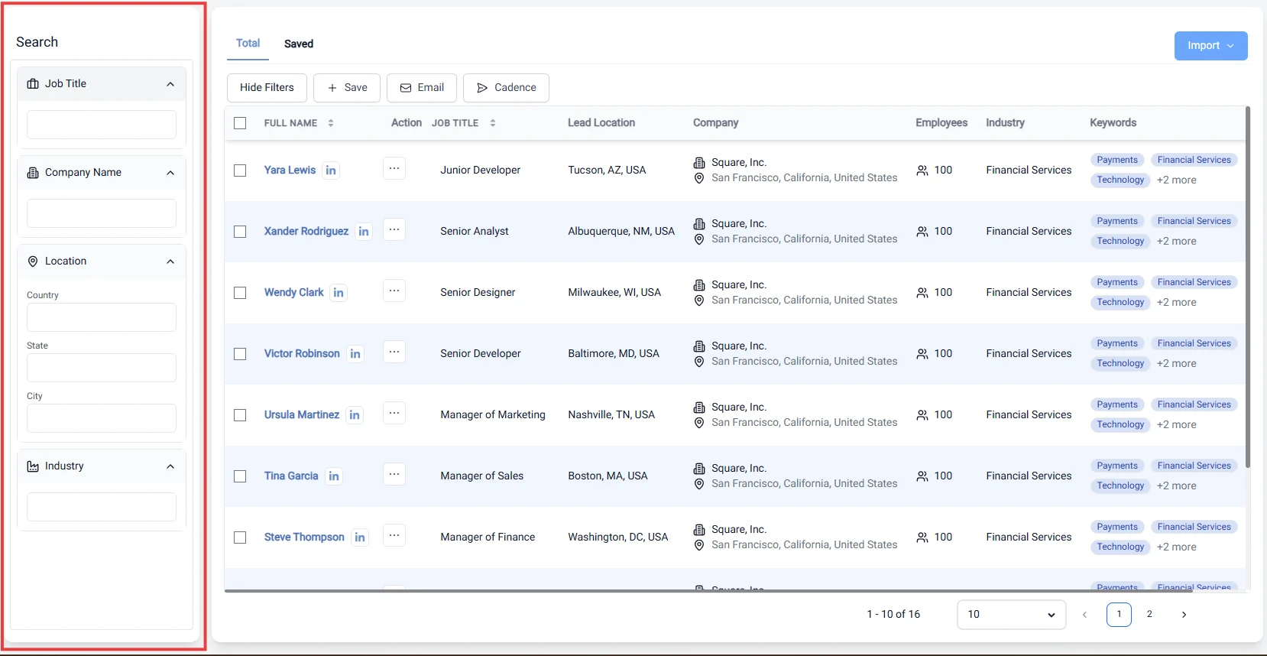Click Technology tag in Victor Robinson row
Viewport: 1267px width, 656px height.
click(1120, 363)
